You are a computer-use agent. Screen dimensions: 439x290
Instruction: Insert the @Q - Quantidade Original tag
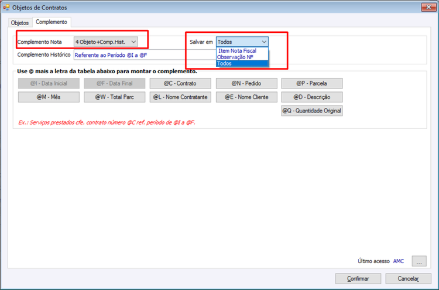click(312, 111)
